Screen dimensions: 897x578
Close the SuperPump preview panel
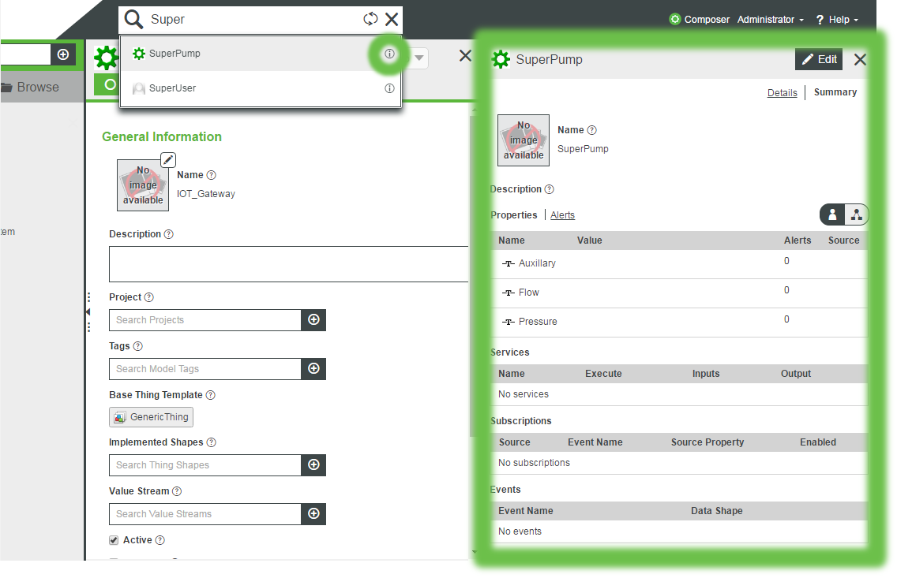[860, 59]
